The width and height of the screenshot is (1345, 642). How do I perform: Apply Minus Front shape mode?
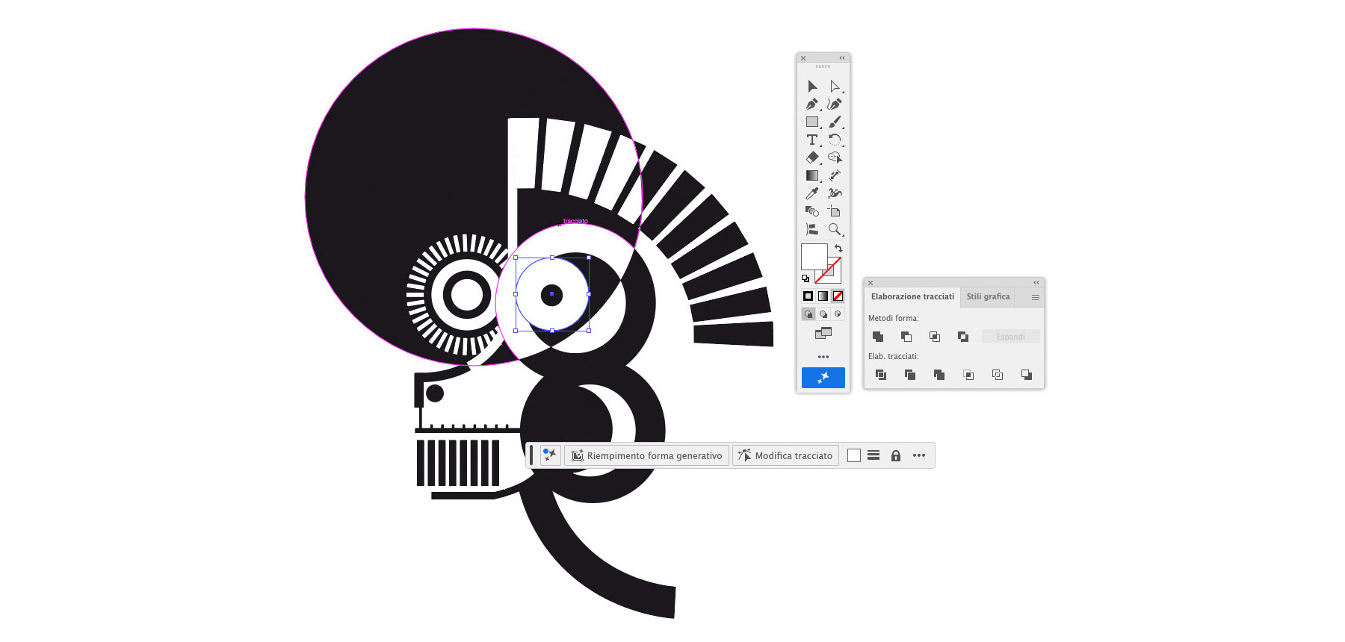906,337
